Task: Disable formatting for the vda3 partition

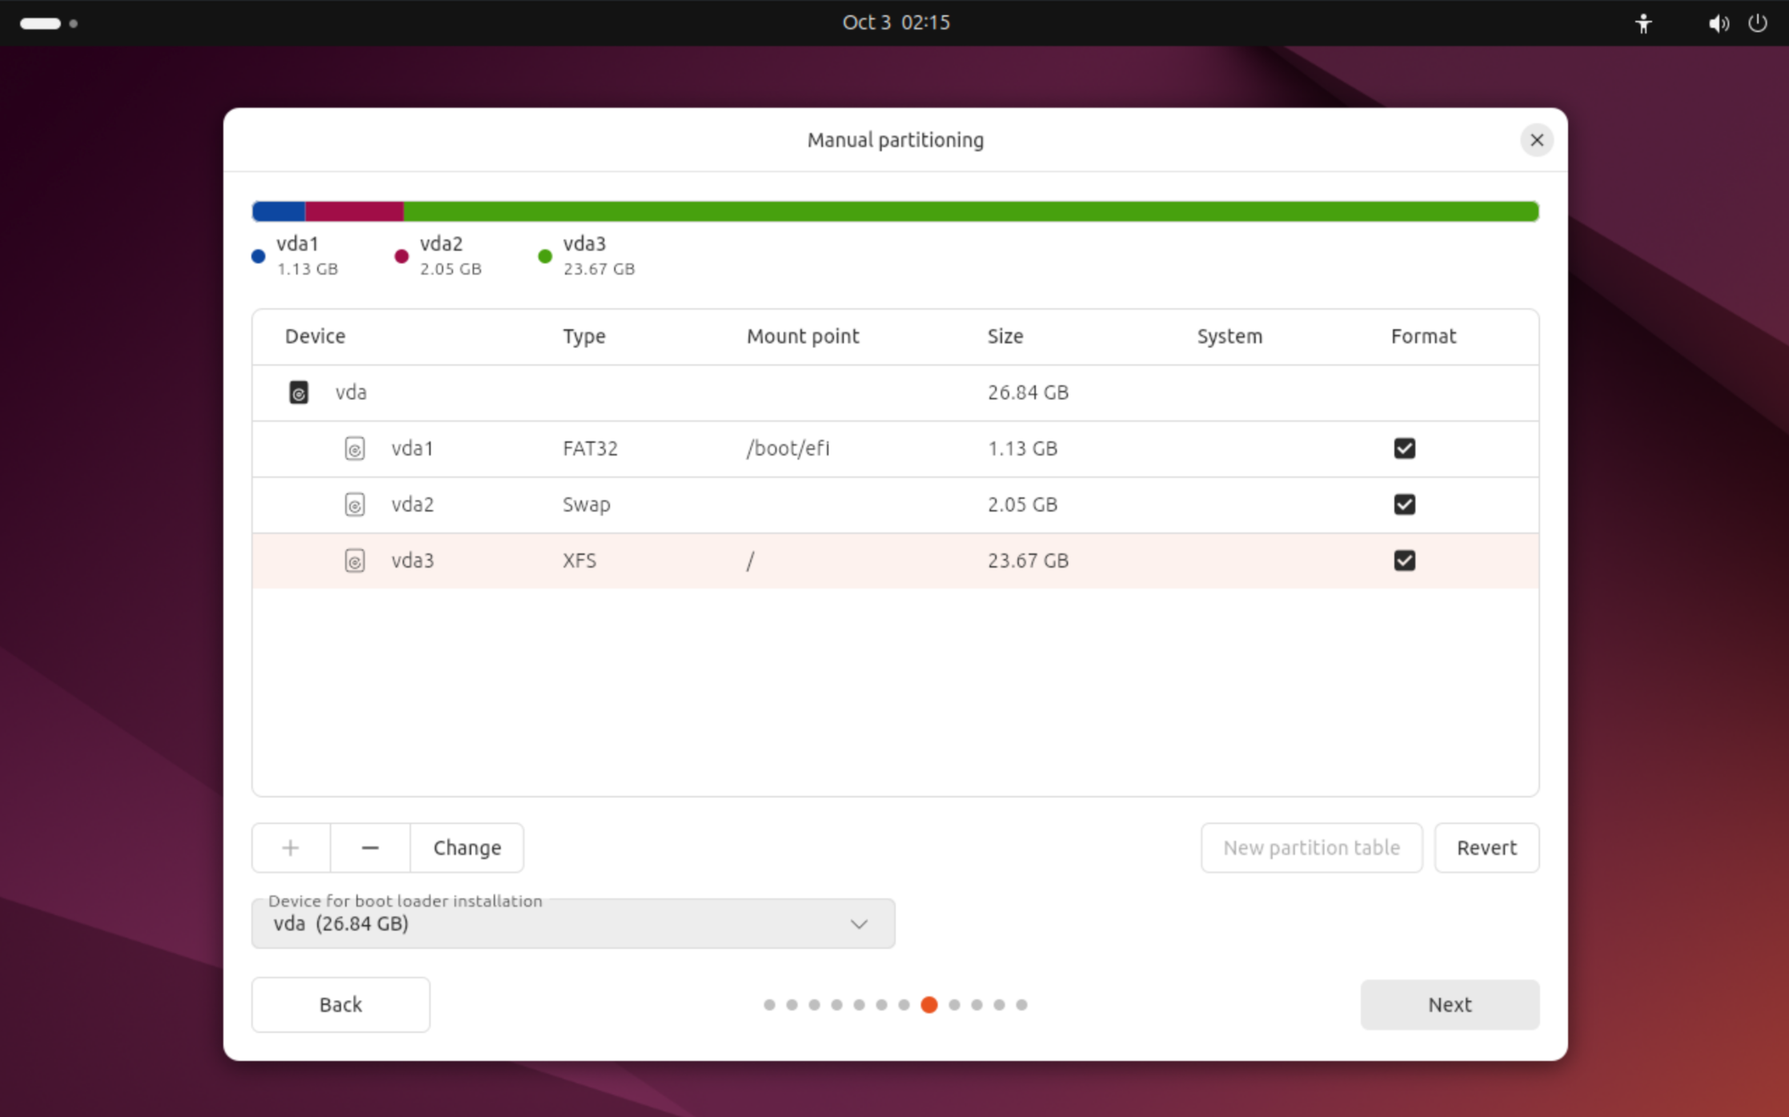Action: click(x=1404, y=561)
